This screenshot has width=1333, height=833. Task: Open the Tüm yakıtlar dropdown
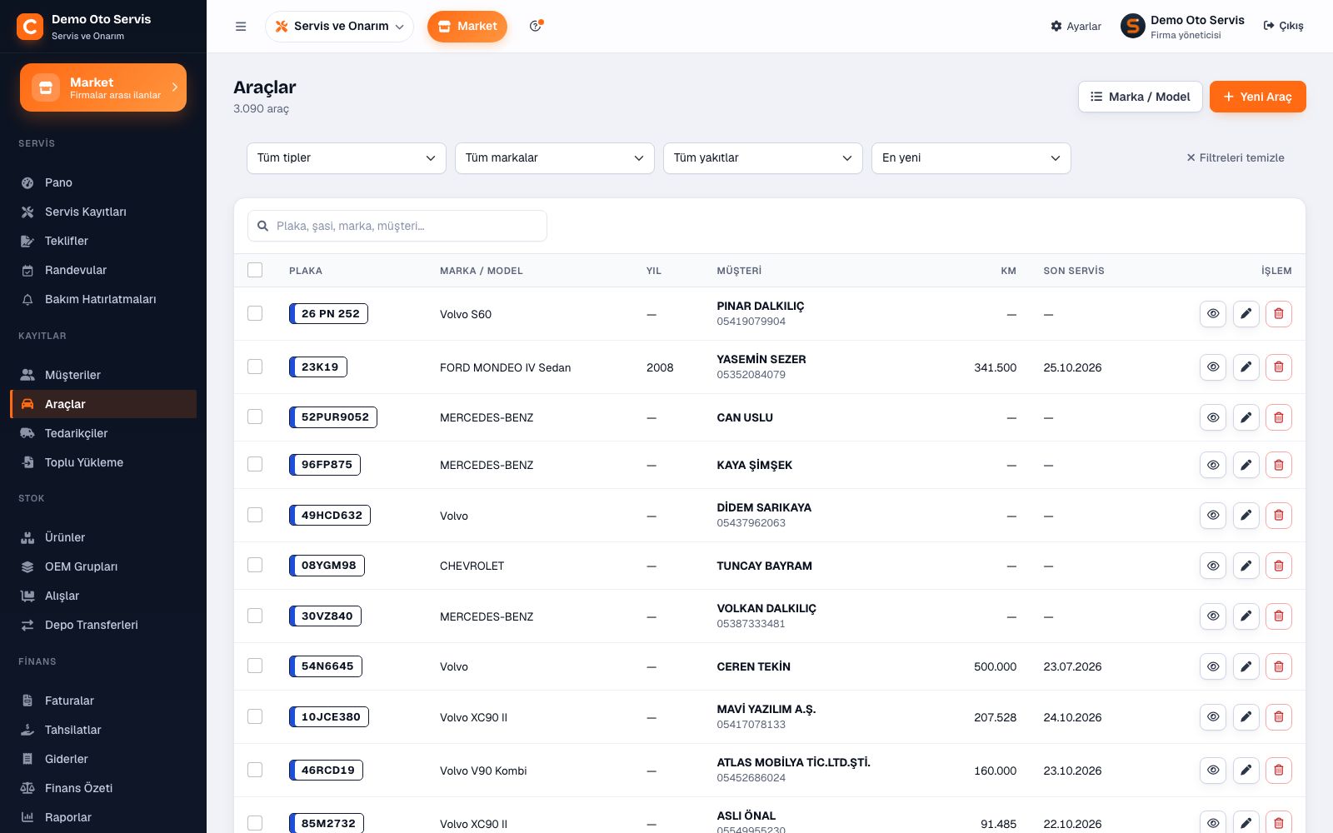763,158
